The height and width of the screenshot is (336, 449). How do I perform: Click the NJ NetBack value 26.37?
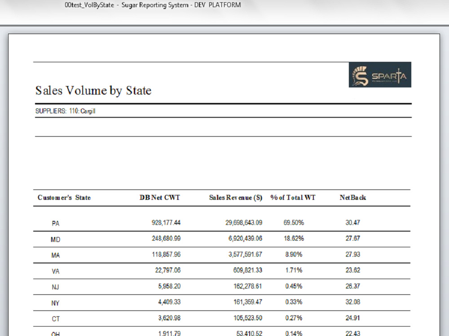coord(353,286)
